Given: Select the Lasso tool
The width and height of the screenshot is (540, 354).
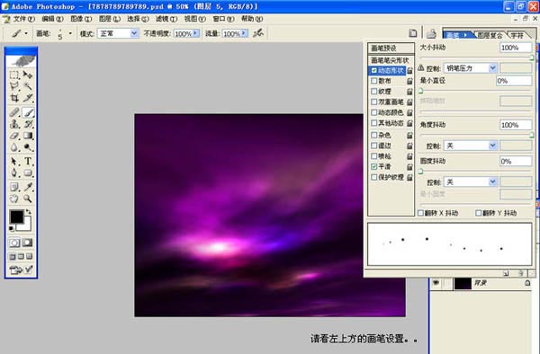Looking at the screenshot, I should point(14,86).
